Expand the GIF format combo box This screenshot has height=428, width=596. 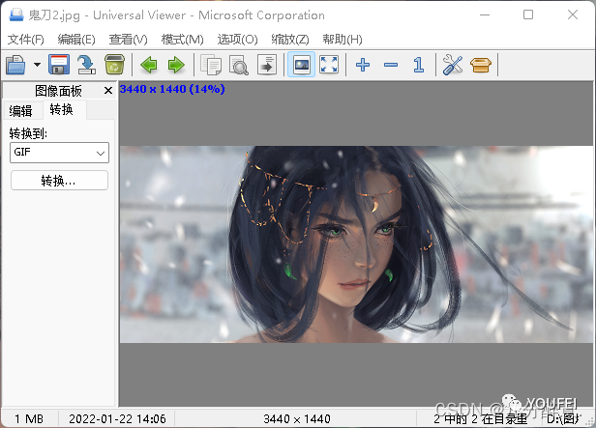[59, 153]
